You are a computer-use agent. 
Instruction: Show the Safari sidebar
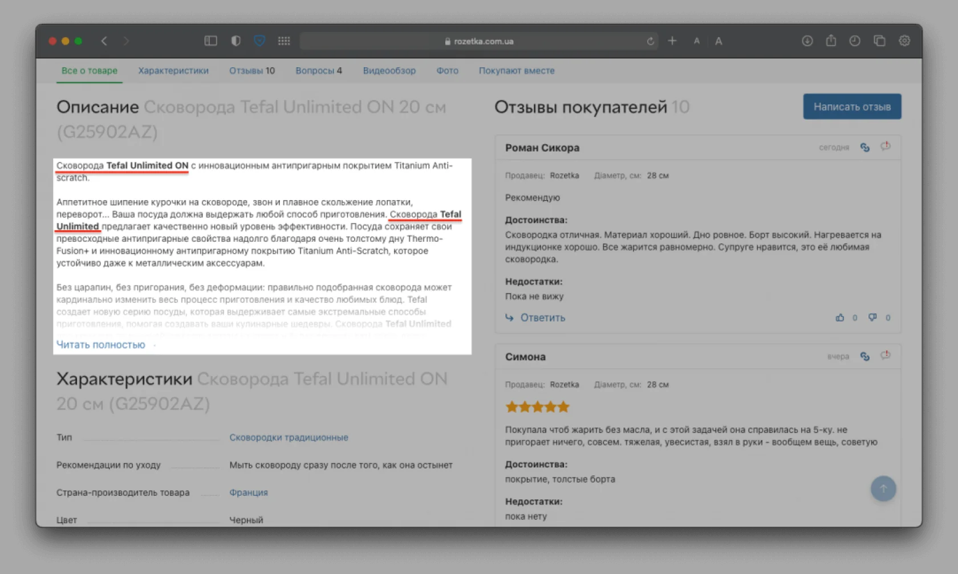(x=210, y=41)
